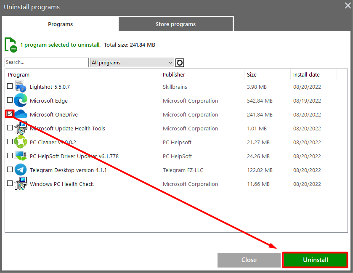Click the Microsoft Edge logo icon
The image size is (353, 273).
21,101
